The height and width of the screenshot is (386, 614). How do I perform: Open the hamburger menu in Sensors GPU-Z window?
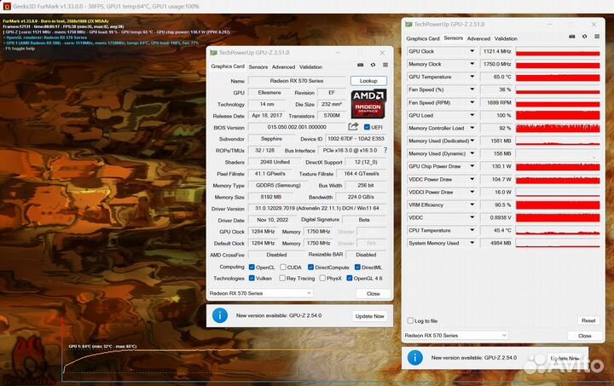click(x=597, y=37)
